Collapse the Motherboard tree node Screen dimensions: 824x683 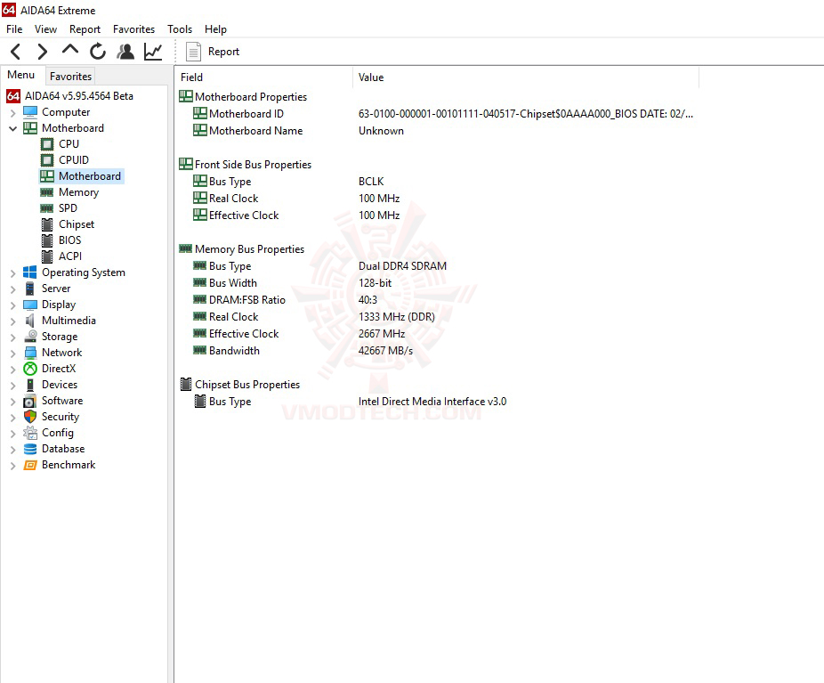click(x=13, y=128)
